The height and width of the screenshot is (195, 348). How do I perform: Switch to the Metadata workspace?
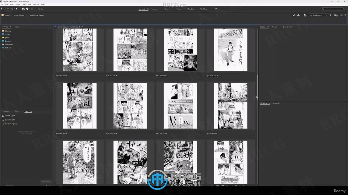pyautogui.click(x=191, y=9)
